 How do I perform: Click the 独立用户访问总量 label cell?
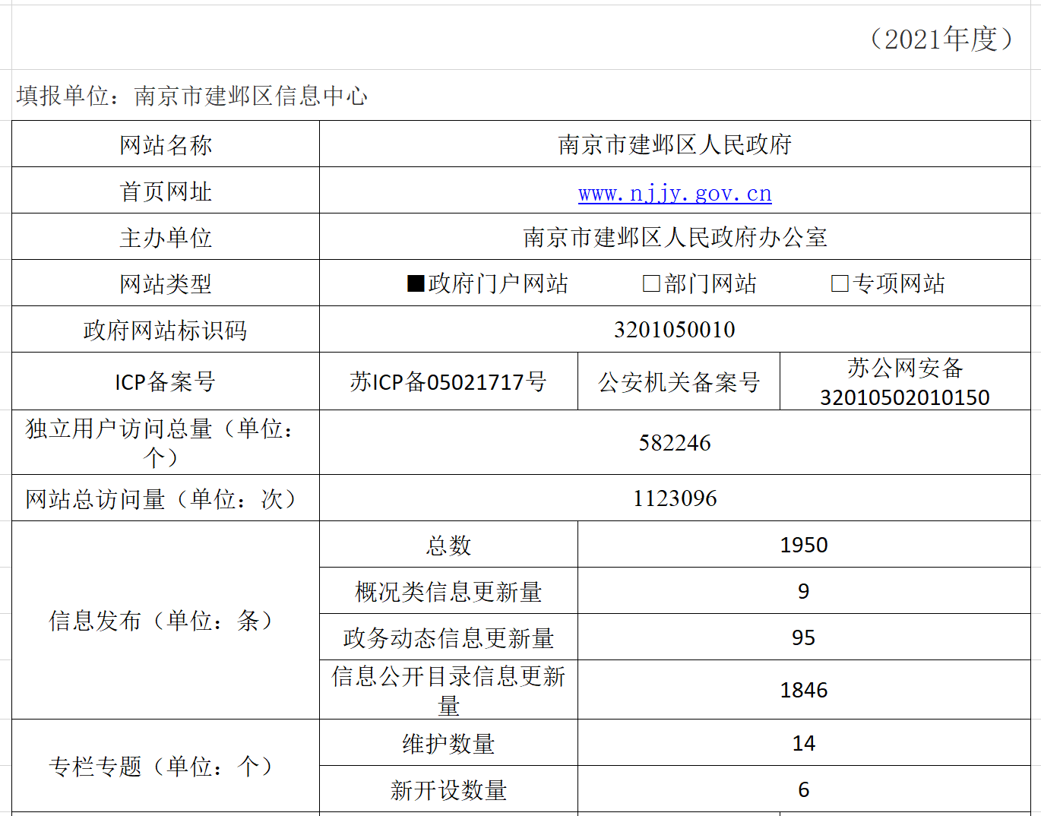point(166,443)
